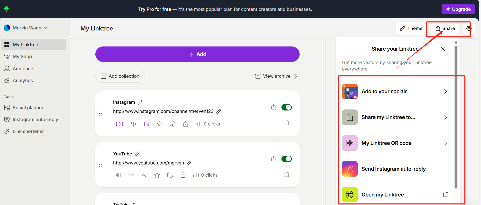Click the star icon on the YouTube link
This screenshot has height=205, width=481.
point(157,175)
